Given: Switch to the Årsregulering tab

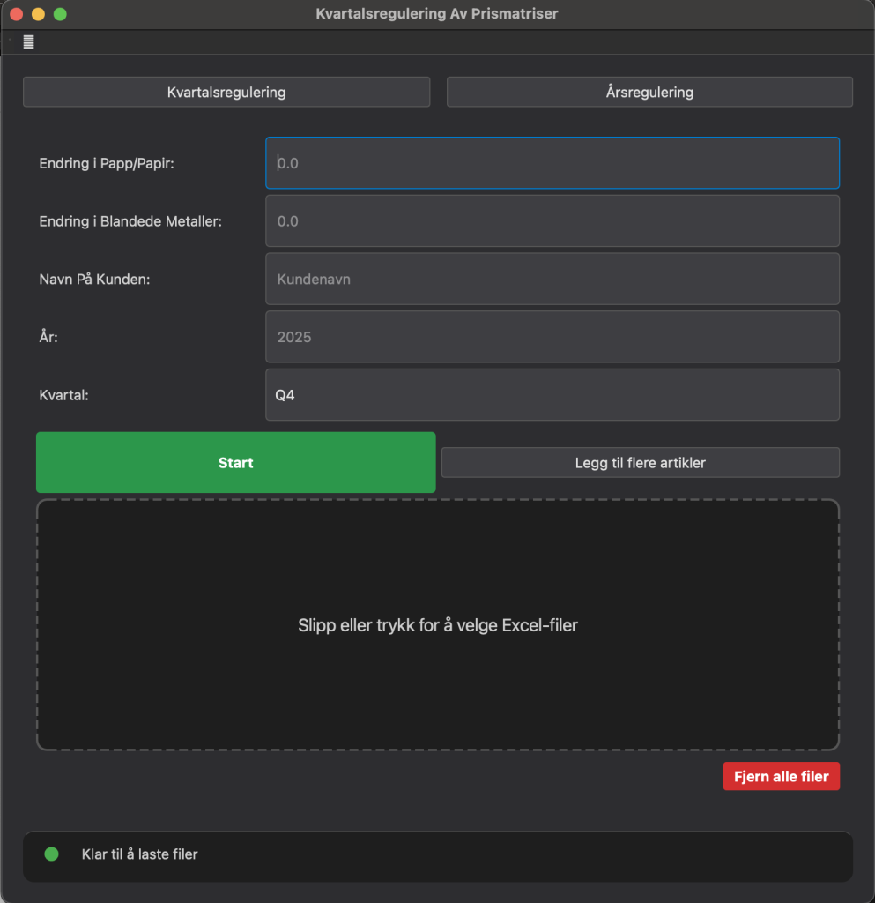Looking at the screenshot, I should (649, 92).
